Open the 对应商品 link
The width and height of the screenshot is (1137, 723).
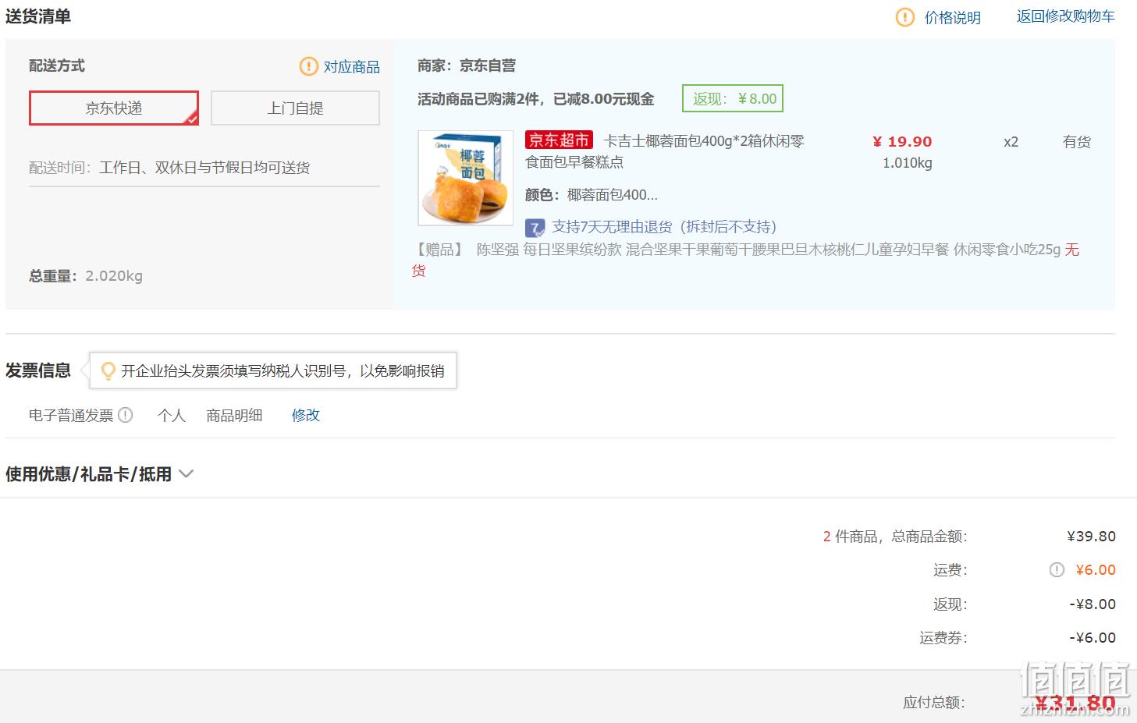click(352, 67)
